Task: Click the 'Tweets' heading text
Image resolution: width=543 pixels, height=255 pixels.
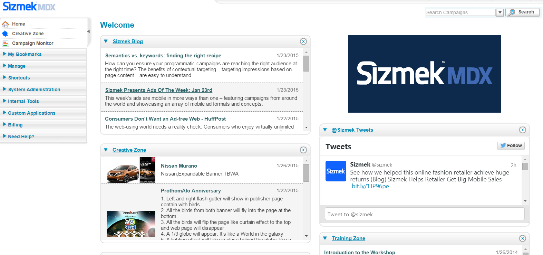Action: click(338, 147)
